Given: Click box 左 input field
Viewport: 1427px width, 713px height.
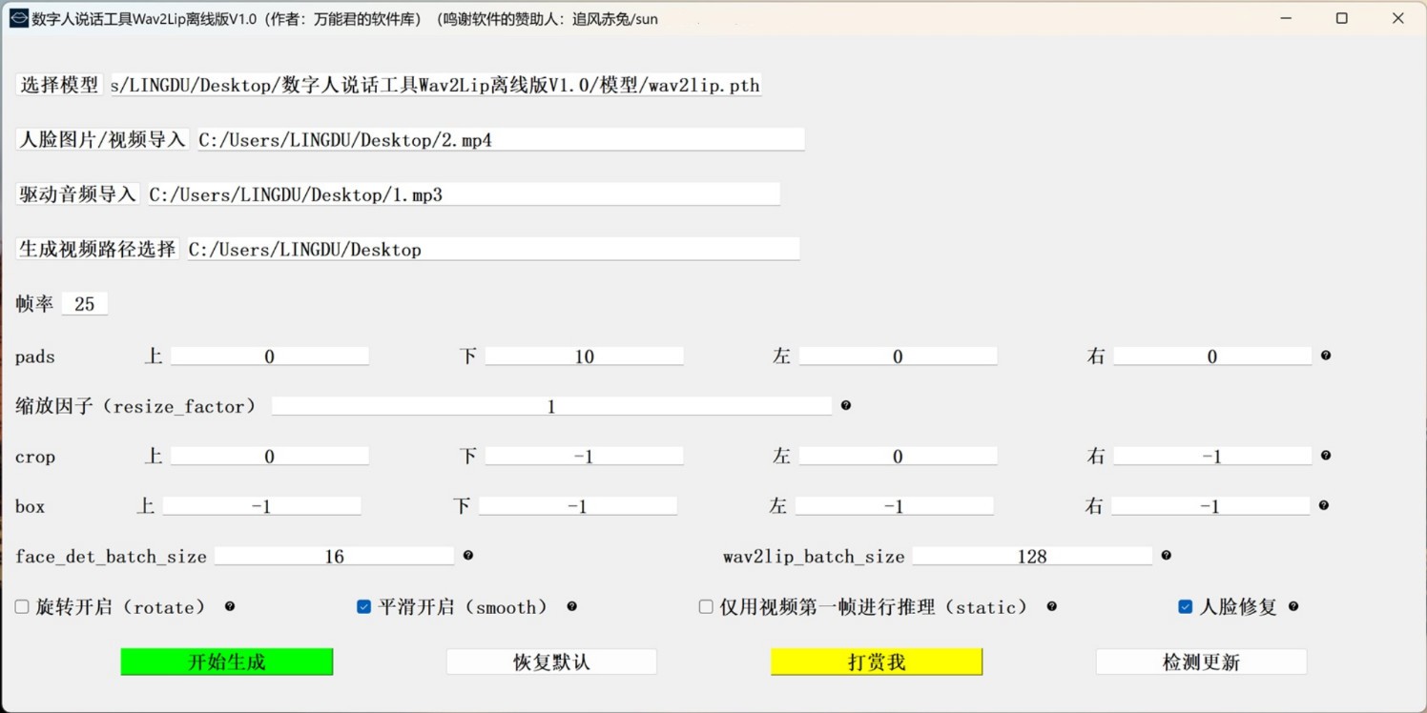Looking at the screenshot, I should pyautogui.click(x=895, y=506).
